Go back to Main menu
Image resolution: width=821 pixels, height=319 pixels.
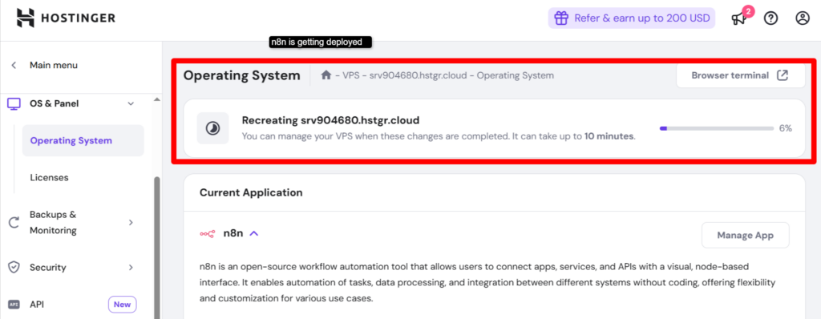(54, 66)
